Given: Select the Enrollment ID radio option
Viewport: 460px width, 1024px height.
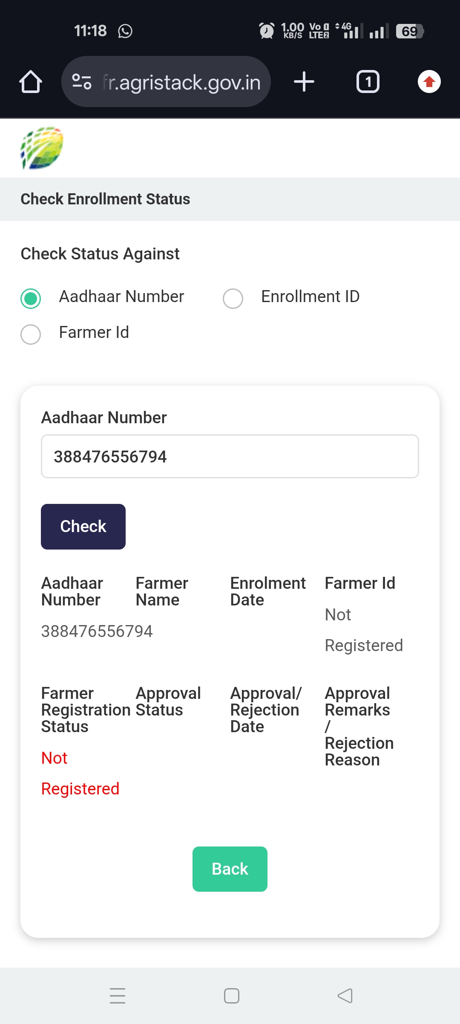Looking at the screenshot, I should [233, 298].
